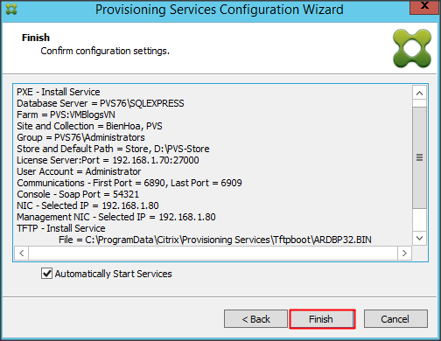441x341 pixels.
Task: Click the vertical scrollbar thumb
Action: pyautogui.click(x=419, y=157)
